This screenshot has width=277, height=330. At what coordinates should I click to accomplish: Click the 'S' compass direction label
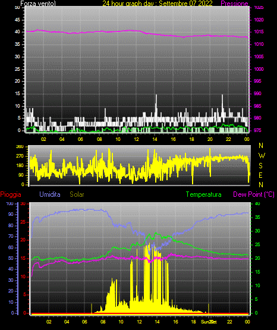click(x=260, y=166)
